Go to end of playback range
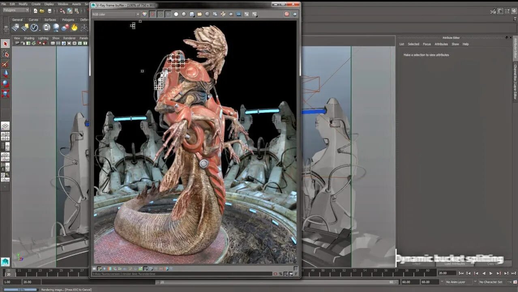The width and height of the screenshot is (518, 292). point(514,273)
